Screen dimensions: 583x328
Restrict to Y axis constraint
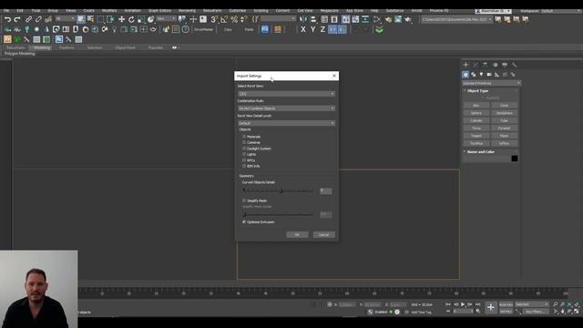pos(312,29)
